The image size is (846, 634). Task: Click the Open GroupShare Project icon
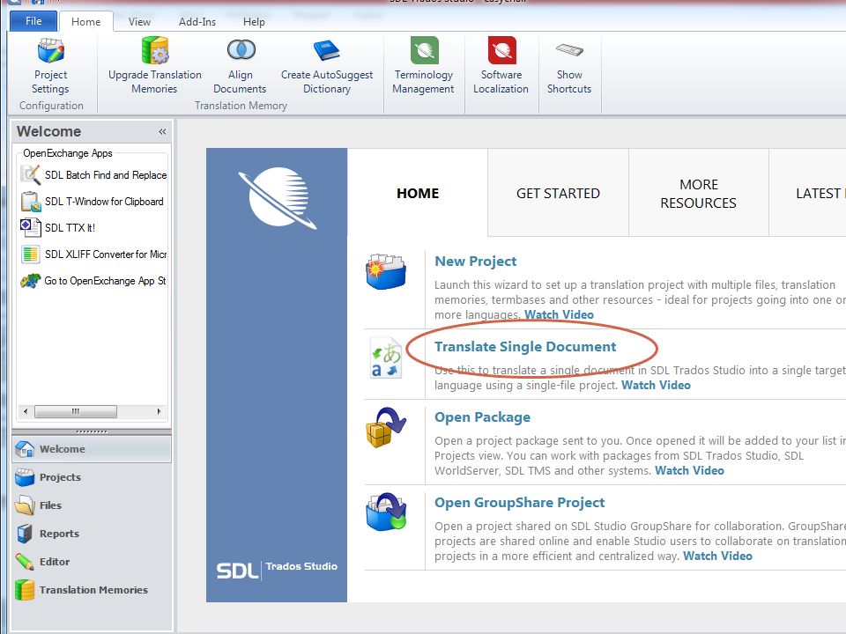click(x=386, y=512)
